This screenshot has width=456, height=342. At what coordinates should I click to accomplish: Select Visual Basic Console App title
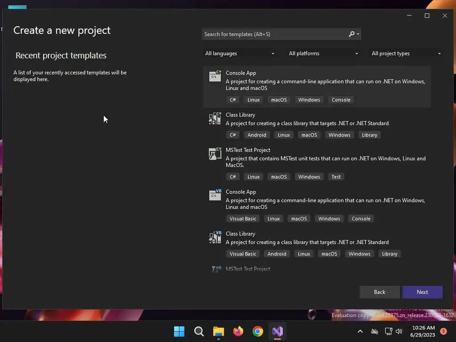coord(241,192)
